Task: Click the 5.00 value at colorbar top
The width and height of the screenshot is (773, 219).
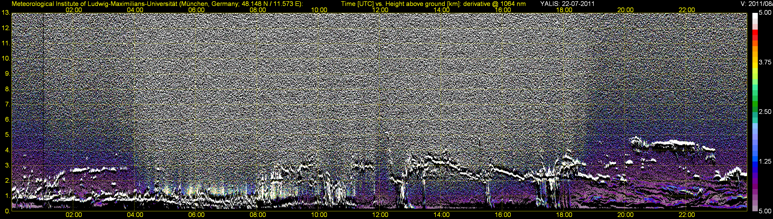Action: pos(765,13)
